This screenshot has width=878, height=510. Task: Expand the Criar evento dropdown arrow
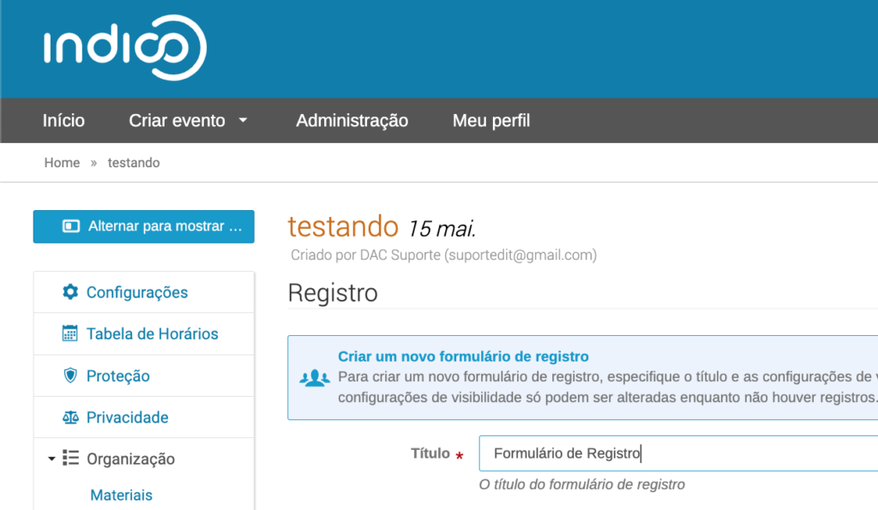tap(243, 120)
